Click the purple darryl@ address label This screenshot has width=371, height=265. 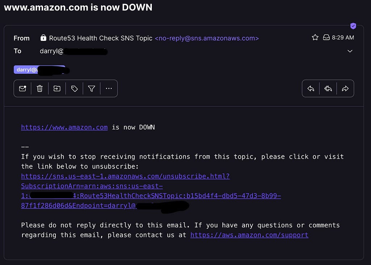tap(39, 70)
